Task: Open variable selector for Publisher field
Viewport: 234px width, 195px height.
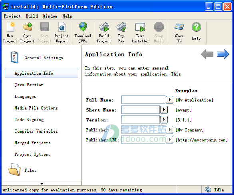Action: (x=169, y=129)
